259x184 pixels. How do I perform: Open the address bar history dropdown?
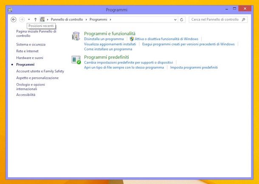[x=175, y=20]
